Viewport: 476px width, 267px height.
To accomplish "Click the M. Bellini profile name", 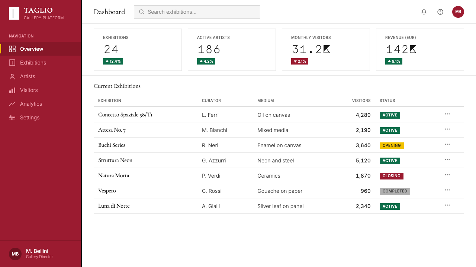I will pos(37,251).
